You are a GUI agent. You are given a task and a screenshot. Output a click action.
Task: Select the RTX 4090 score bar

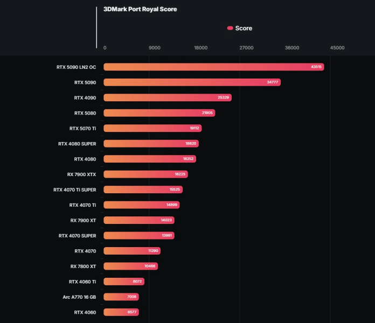tap(168, 97)
